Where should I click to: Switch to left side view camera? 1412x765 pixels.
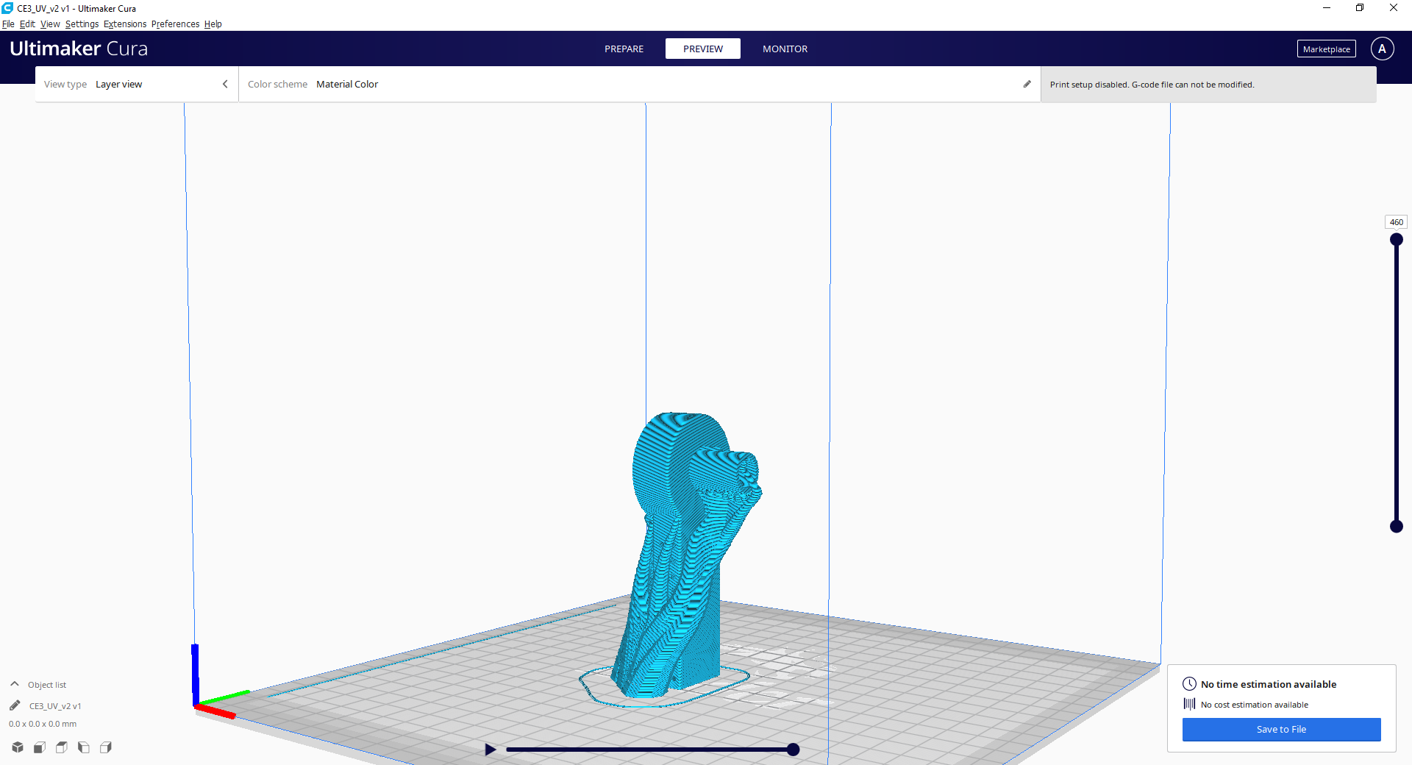[x=84, y=747]
